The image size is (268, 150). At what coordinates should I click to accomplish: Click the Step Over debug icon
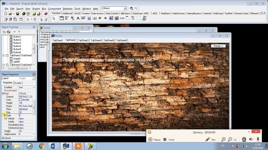click(46, 20)
